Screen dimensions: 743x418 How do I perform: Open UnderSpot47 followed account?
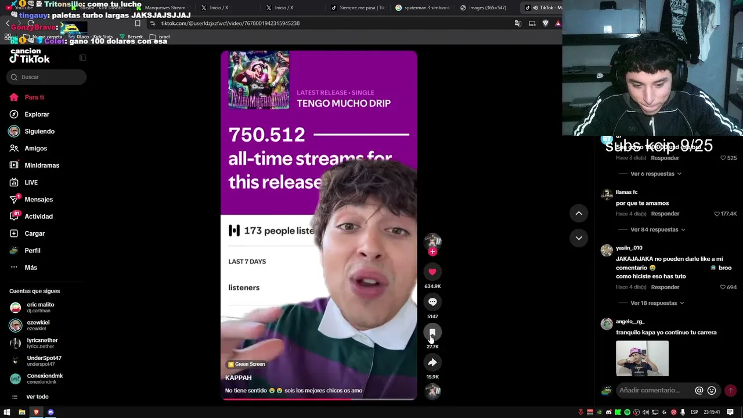[x=46, y=361]
